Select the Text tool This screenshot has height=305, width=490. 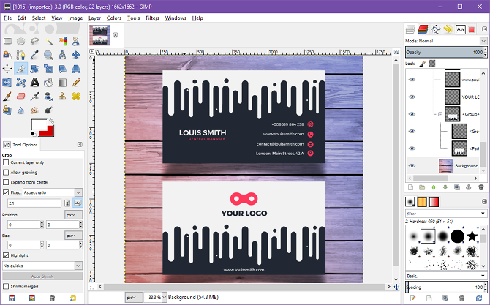[34, 83]
